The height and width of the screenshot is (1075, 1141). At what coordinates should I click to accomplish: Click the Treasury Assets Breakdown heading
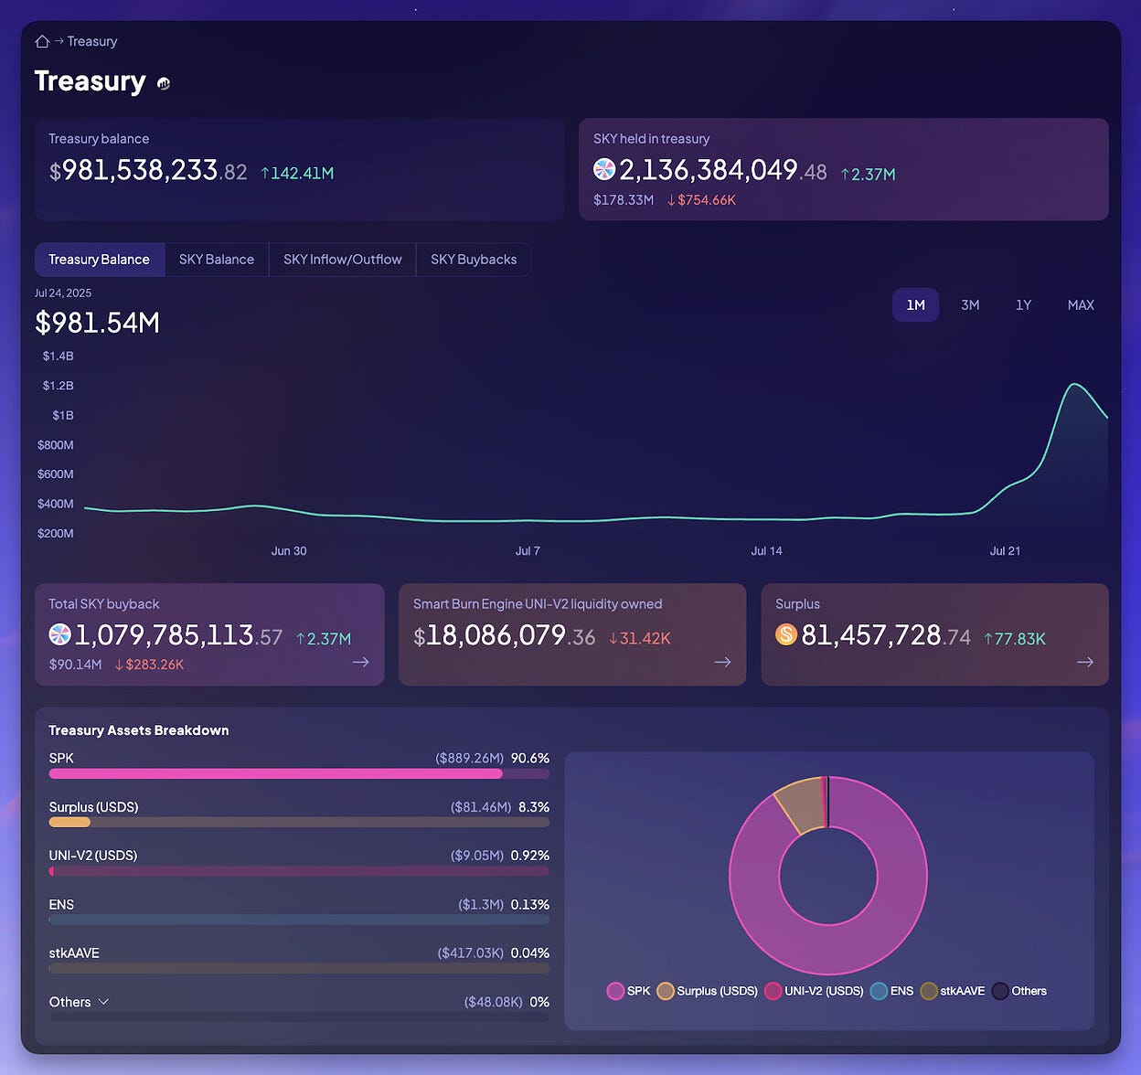point(139,730)
